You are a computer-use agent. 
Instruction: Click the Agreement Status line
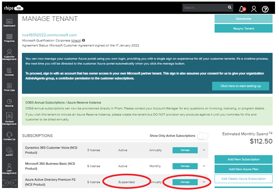point(81,45)
